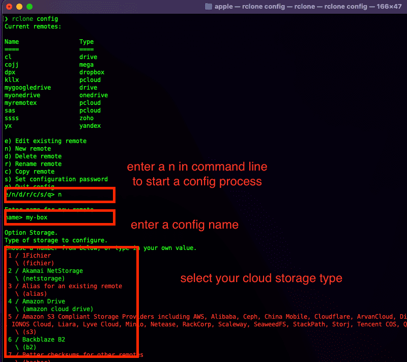Click 'drive' type in the mygoogledrive row
407x362 pixels.
pos(88,88)
